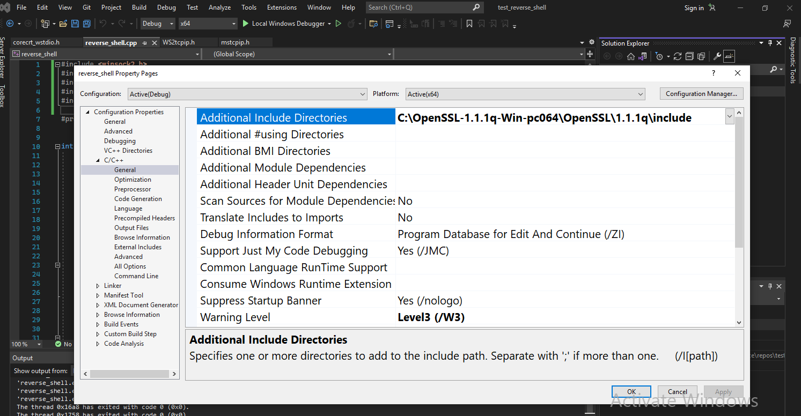Select Preprocessor in the property tree
The width and height of the screenshot is (801, 416).
click(x=133, y=189)
